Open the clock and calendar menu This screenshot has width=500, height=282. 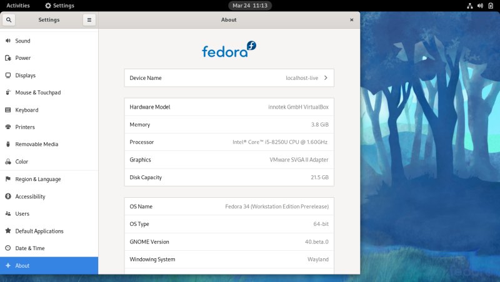250,6
